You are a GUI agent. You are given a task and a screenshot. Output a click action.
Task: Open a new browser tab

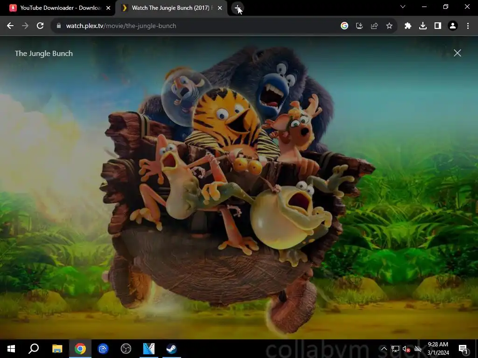(x=238, y=8)
